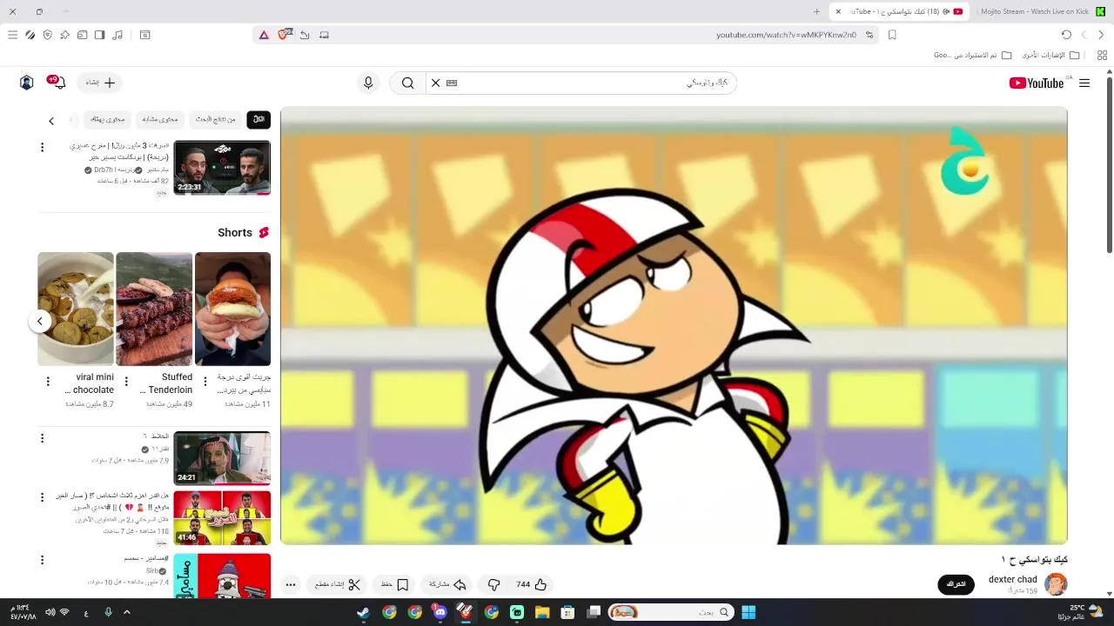Toggle the browser sidebar panel
The image size is (1114, 626).
point(99,35)
